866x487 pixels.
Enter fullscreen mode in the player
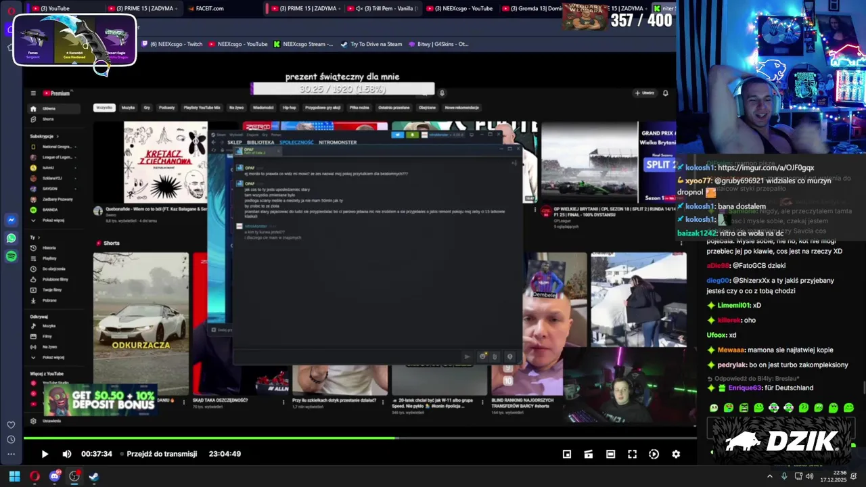(x=632, y=454)
